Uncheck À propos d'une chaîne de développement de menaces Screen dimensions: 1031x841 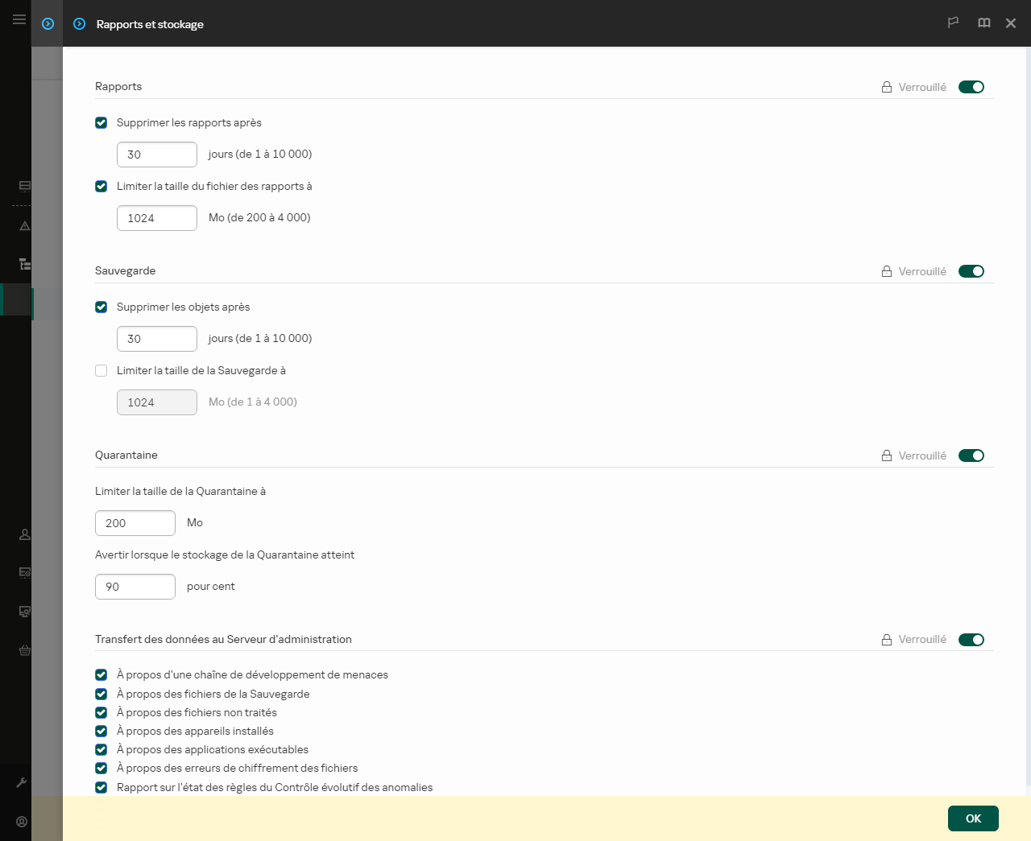click(x=101, y=675)
